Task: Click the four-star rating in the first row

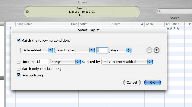Action: 173,28
